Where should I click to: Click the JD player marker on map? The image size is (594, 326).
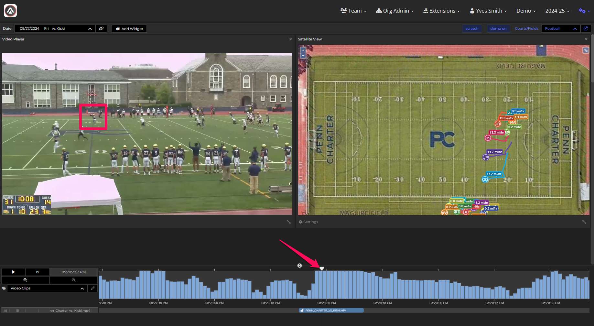click(498, 124)
